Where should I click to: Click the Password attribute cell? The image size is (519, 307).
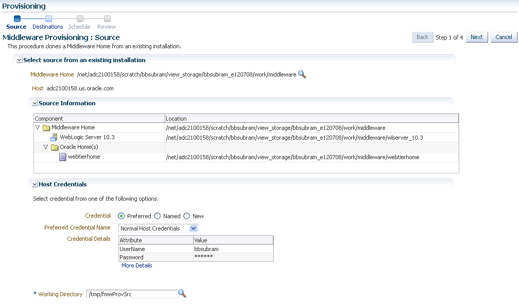click(x=156, y=257)
